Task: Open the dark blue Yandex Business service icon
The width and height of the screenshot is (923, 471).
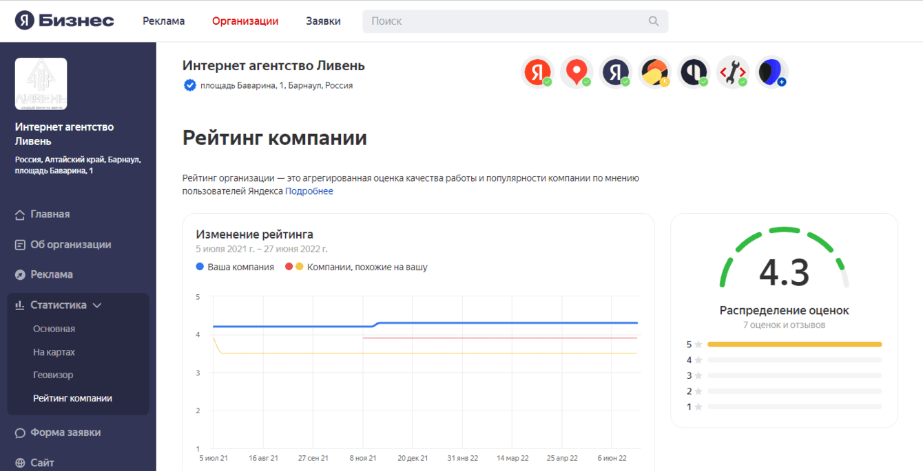Action: tap(616, 72)
